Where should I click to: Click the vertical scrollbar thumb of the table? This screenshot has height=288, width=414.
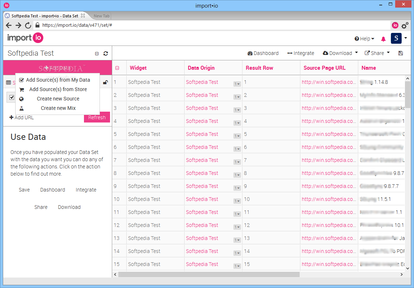click(x=407, y=94)
